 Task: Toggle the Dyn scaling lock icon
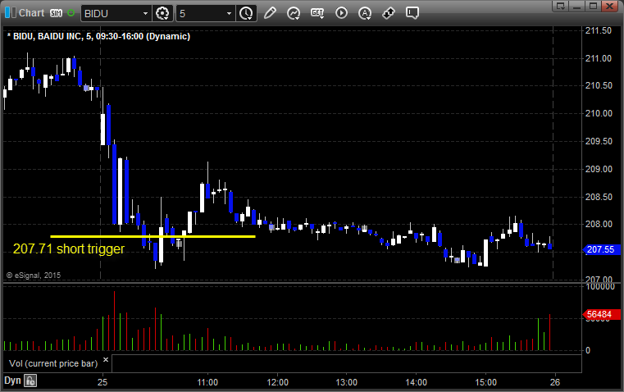tap(30, 381)
